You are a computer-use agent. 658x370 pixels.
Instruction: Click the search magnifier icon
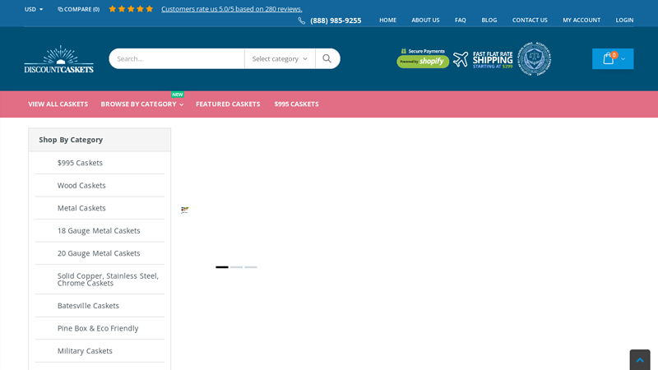pyautogui.click(x=327, y=58)
